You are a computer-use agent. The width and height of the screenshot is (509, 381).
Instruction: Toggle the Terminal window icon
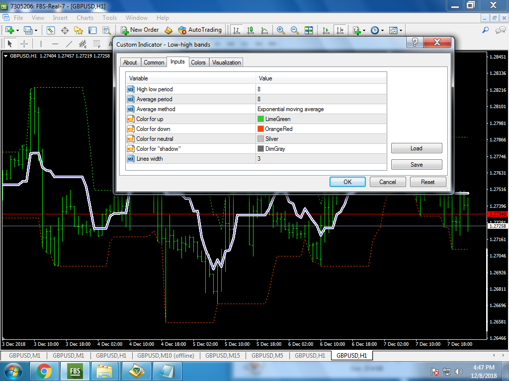(x=92, y=30)
